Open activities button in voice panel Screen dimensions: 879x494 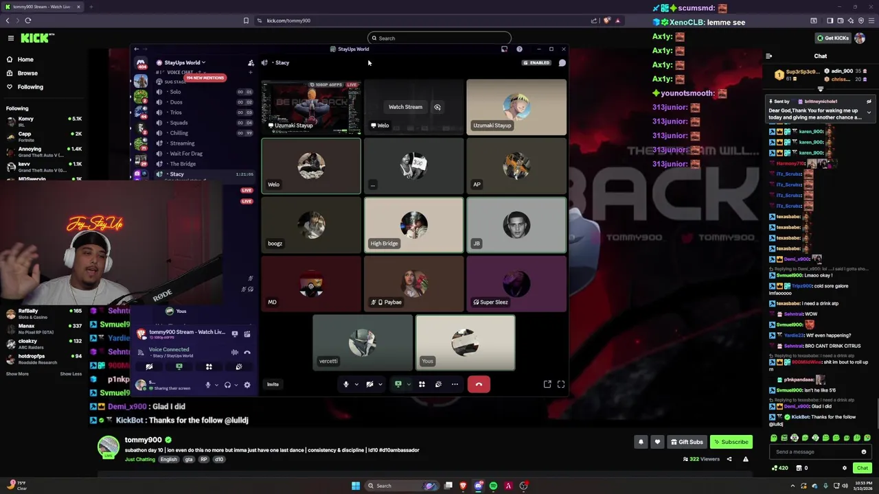(209, 366)
